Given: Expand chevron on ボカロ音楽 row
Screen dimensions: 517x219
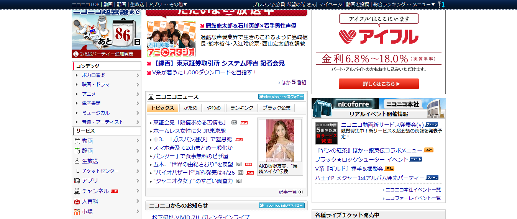Looking at the screenshot, I should 138,75.
